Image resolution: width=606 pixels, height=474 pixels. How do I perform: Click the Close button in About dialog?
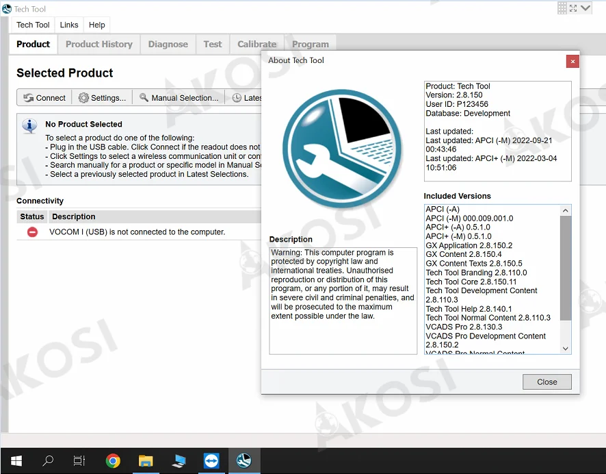click(x=547, y=382)
